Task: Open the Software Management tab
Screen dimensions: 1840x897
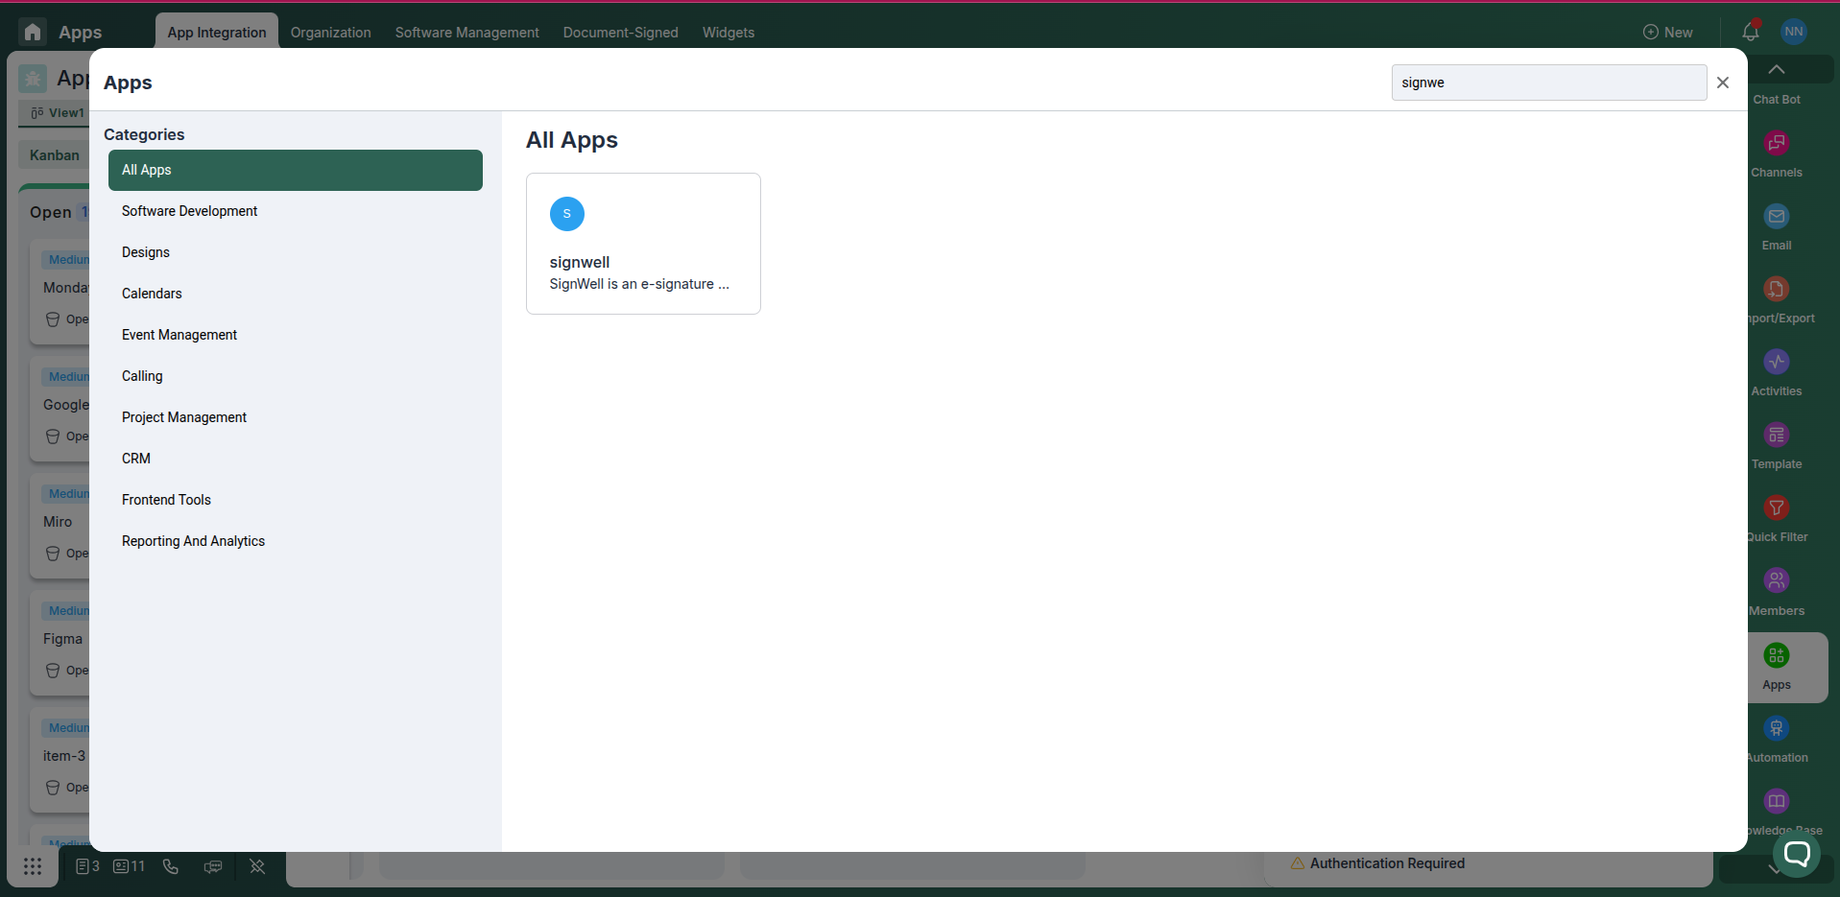Action: pos(466,32)
